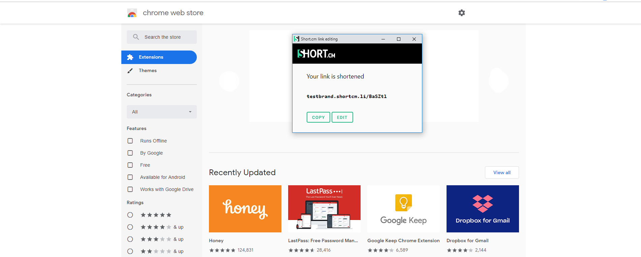Check the Free filter checkbox
This screenshot has height=257, width=641.
tap(130, 165)
